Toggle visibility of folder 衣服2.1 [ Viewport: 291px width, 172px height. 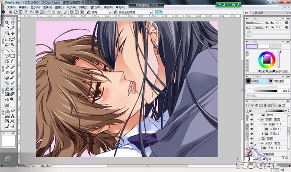coord(252,124)
